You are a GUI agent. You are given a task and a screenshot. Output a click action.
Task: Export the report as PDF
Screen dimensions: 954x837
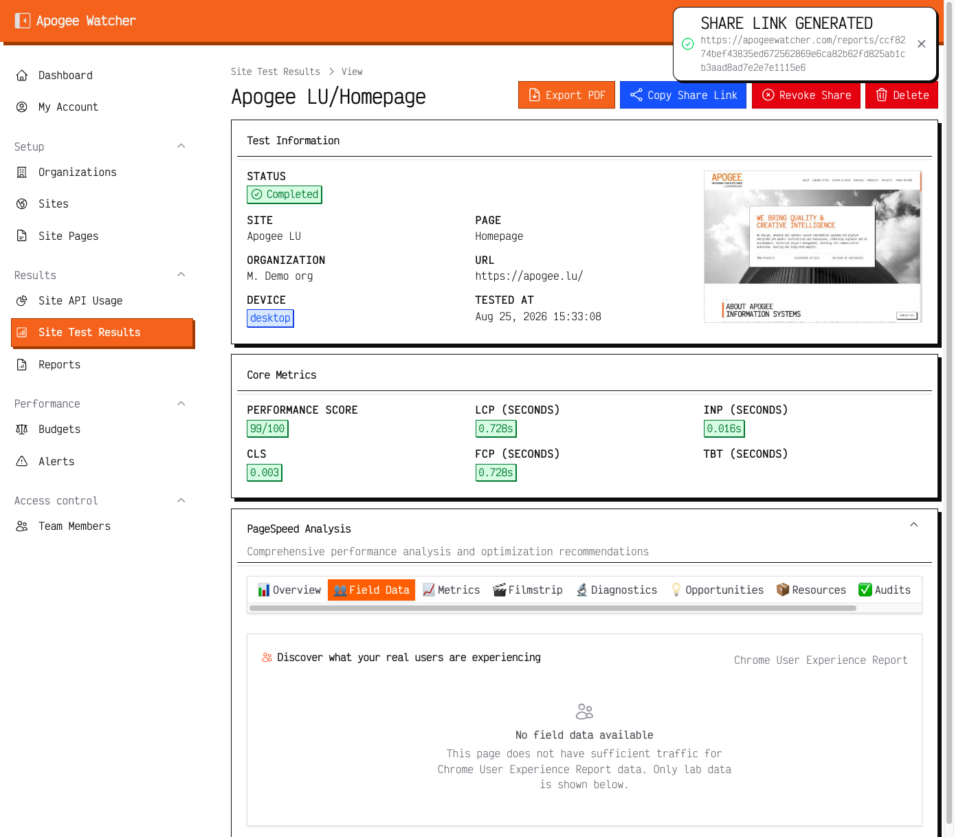coord(566,95)
